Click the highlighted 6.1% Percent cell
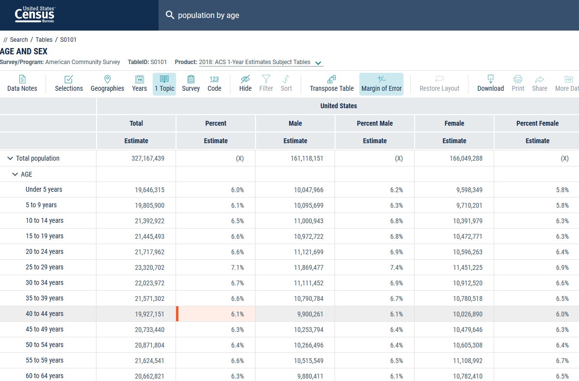 click(x=216, y=314)
